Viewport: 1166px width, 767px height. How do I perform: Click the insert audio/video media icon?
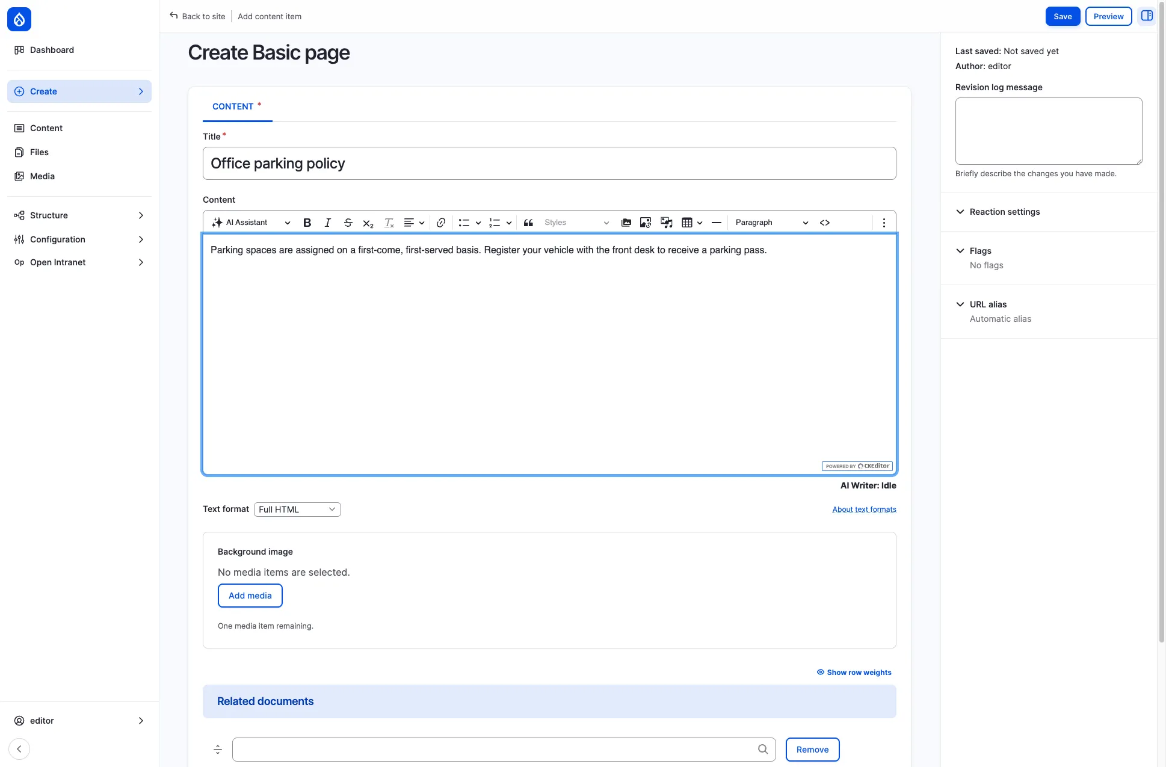(666, 223)
